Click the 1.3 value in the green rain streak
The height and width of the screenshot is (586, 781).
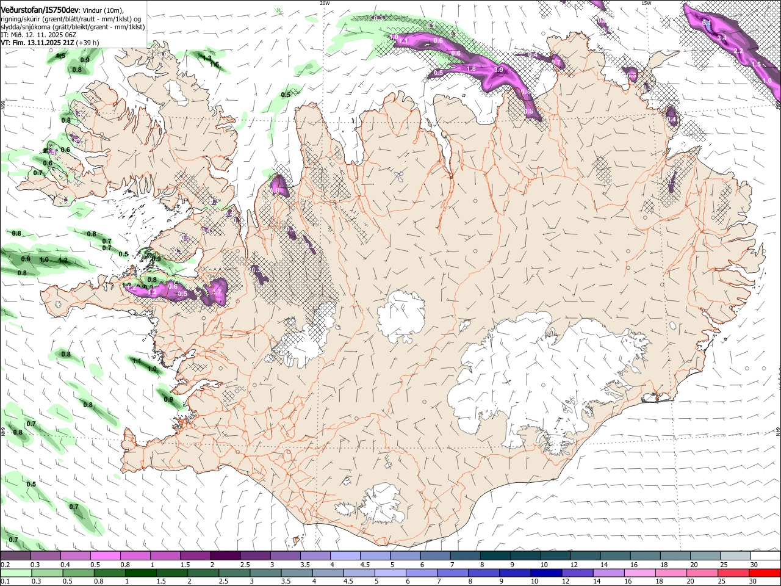pos(207,59)
